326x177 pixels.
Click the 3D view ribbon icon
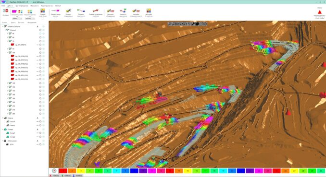point(6,11)
